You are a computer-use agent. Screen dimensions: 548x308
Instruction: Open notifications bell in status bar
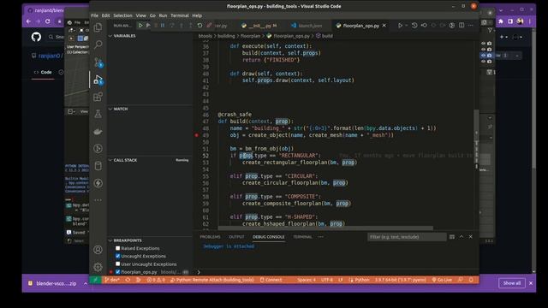(x=471, y=280)
